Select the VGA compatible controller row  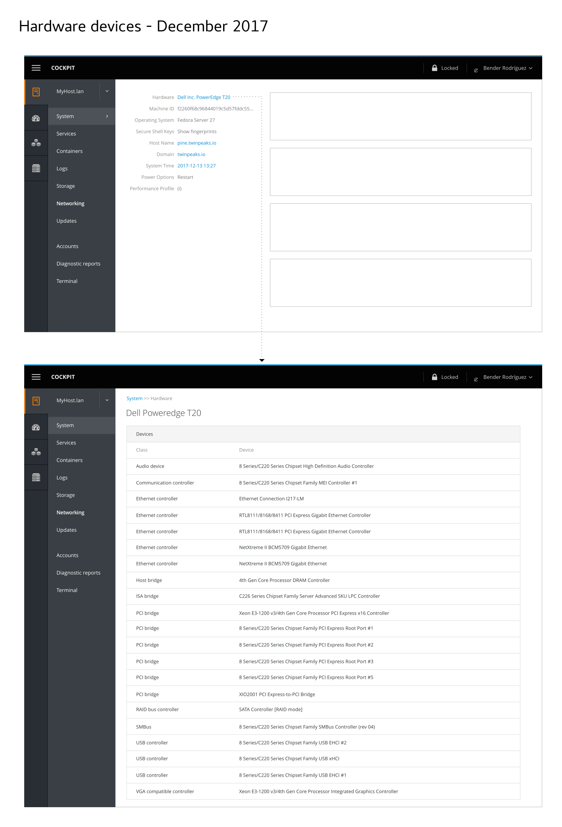(323, 791)
